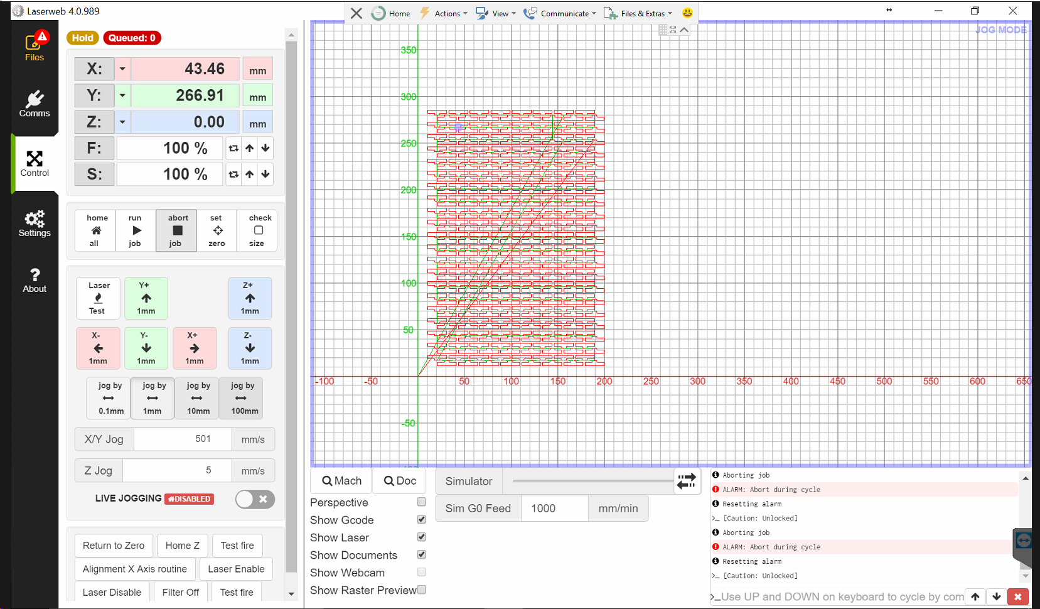Viewport: 1040px width, 609px height.
Task: Reset the spindle override S percentage
Action: click(233, 175)
